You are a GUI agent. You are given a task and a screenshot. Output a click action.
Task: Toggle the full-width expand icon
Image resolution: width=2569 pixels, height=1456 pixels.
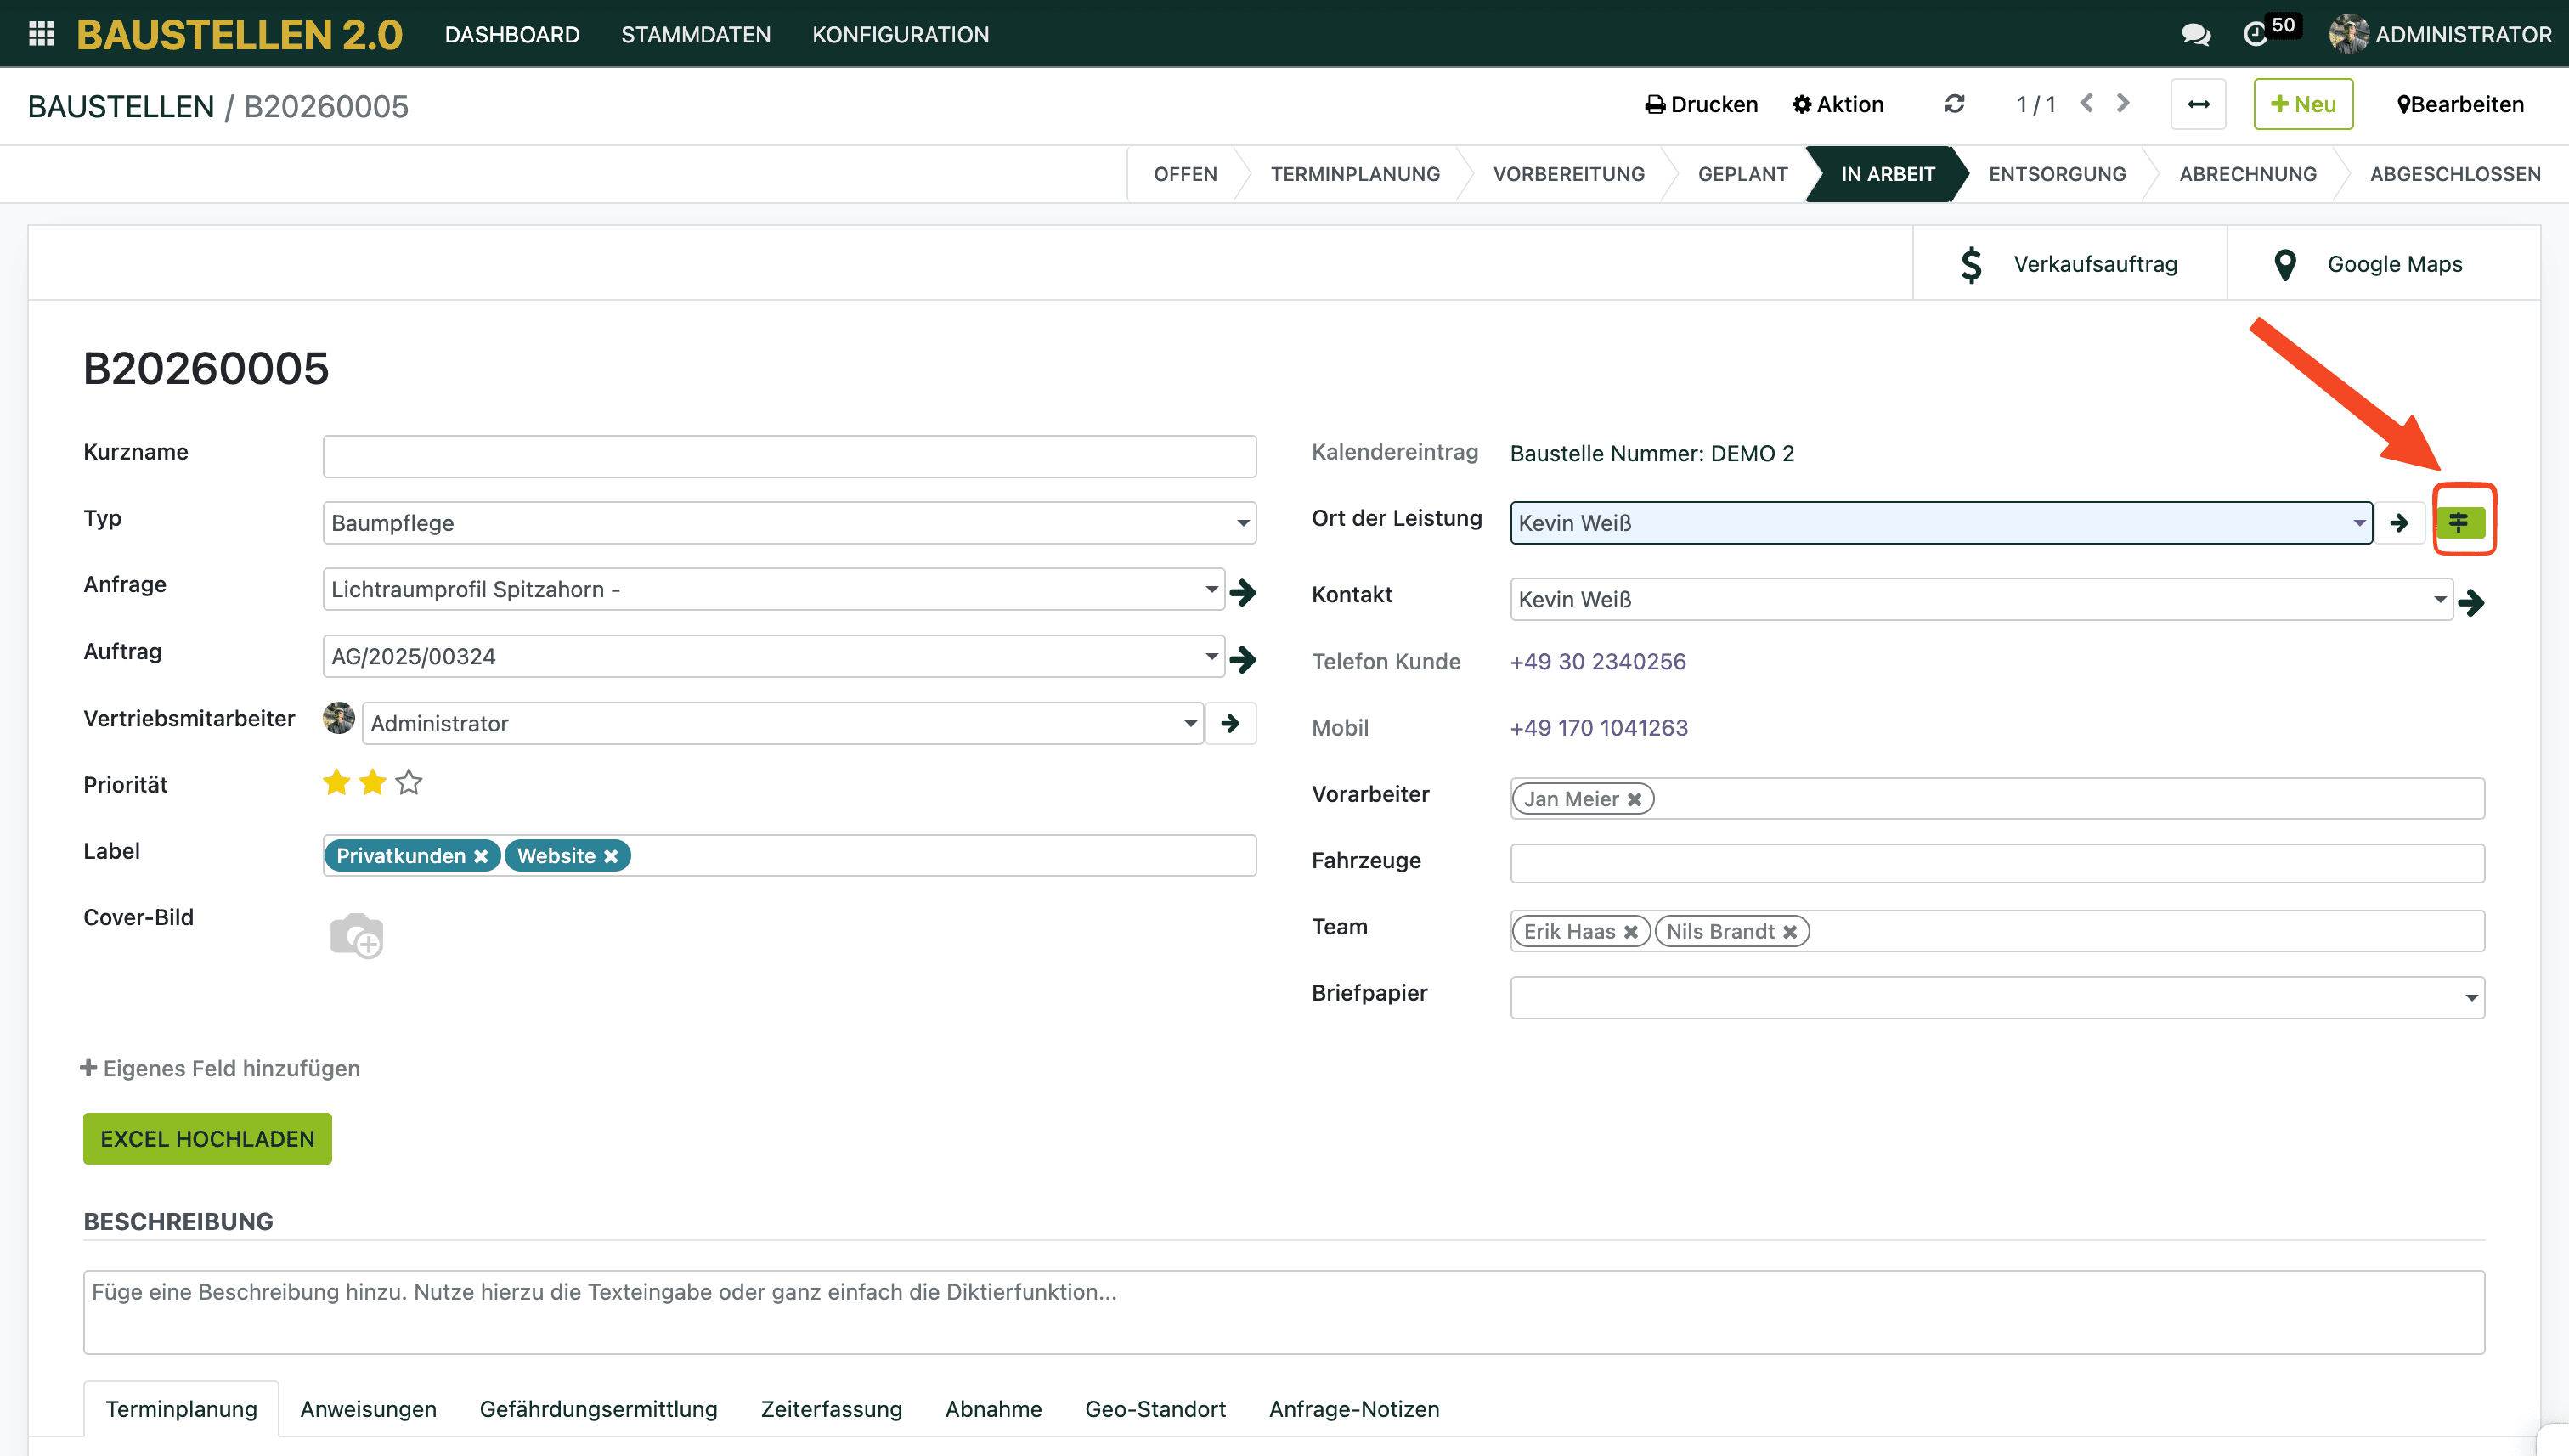click(x=2197, y=104)
